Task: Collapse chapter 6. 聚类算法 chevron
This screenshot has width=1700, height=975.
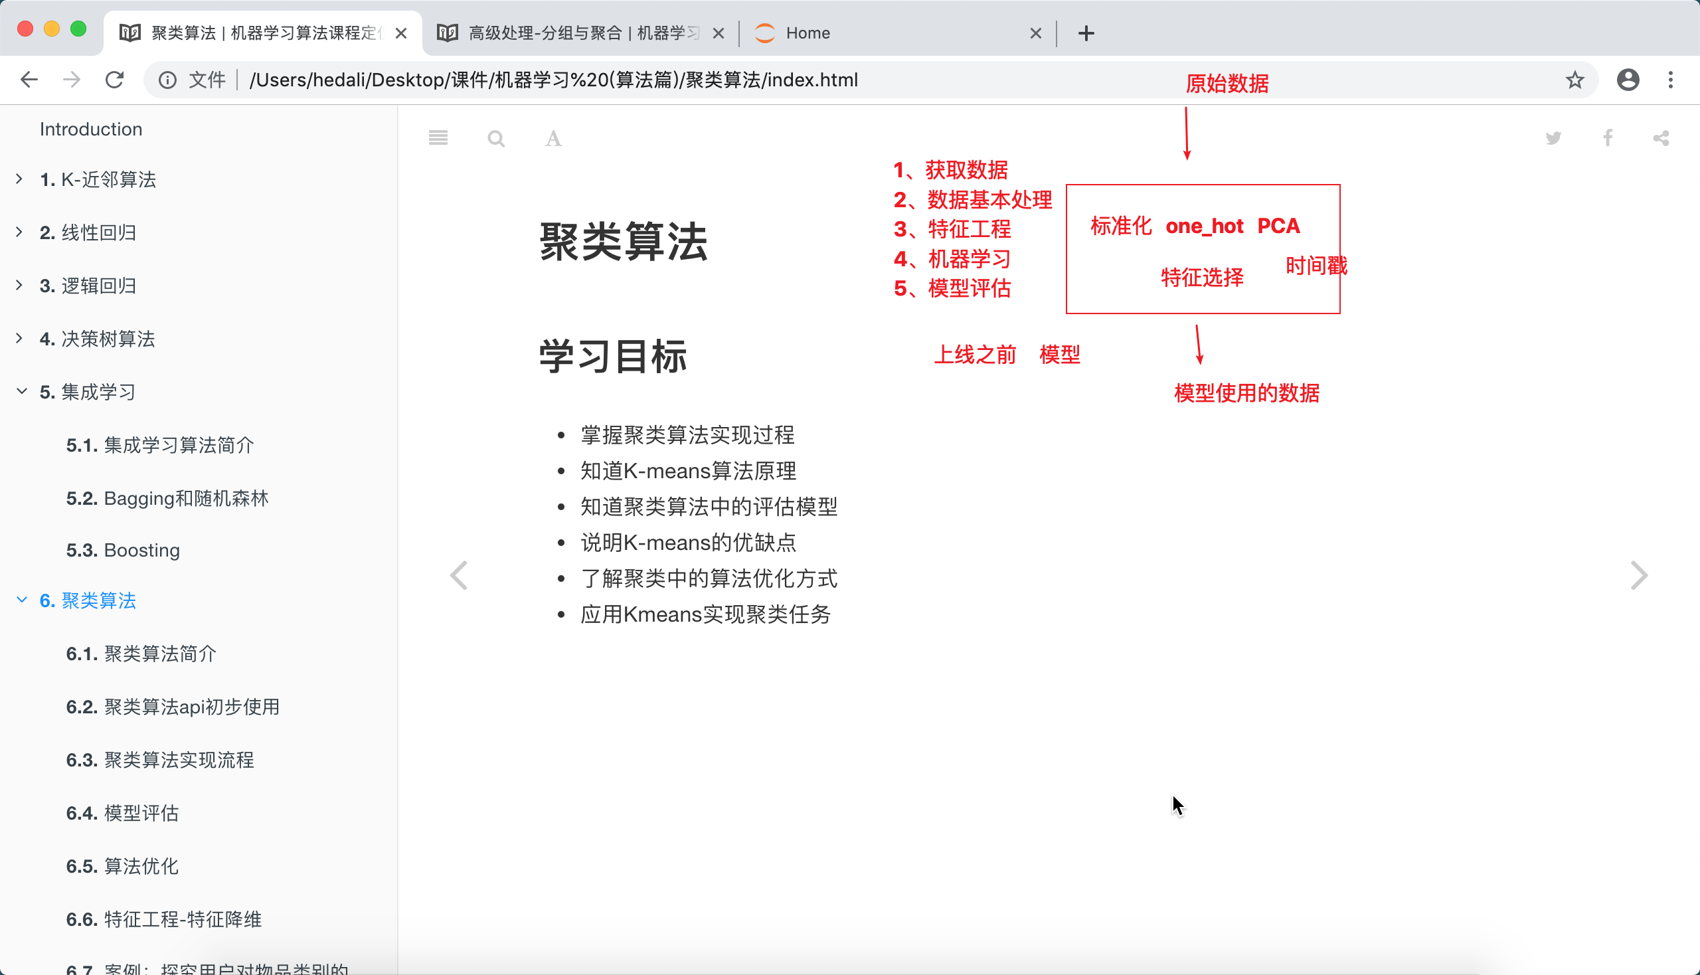Action: [21, 600]
